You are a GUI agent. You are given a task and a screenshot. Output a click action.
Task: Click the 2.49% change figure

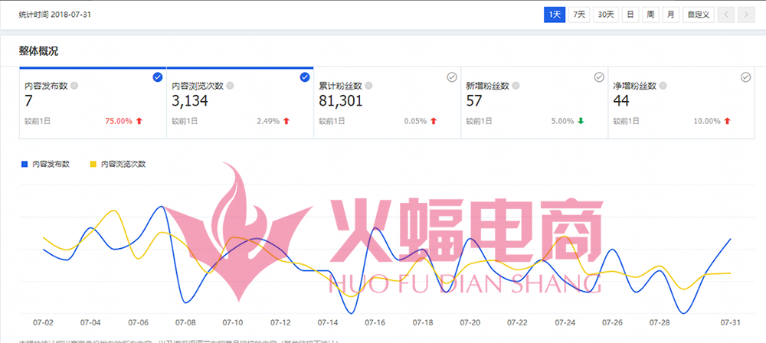click(268, 121)
